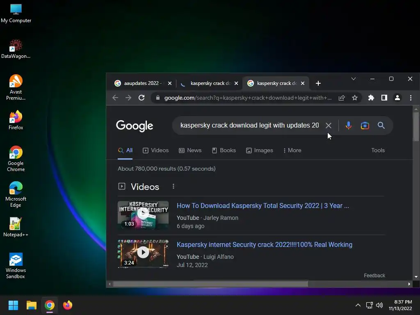Play the 3:24 video thumbnail
Viewport: 420px width, 315px height.
(x=143, y=254)
